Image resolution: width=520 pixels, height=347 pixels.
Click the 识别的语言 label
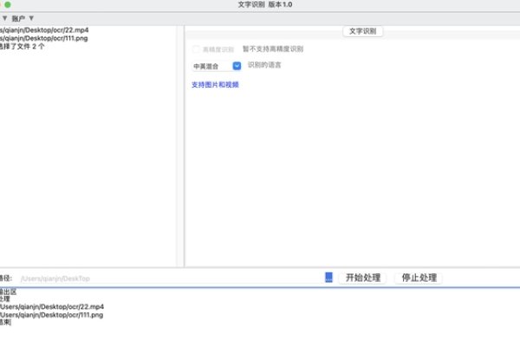pyautogui.click(x=264, y=65)
